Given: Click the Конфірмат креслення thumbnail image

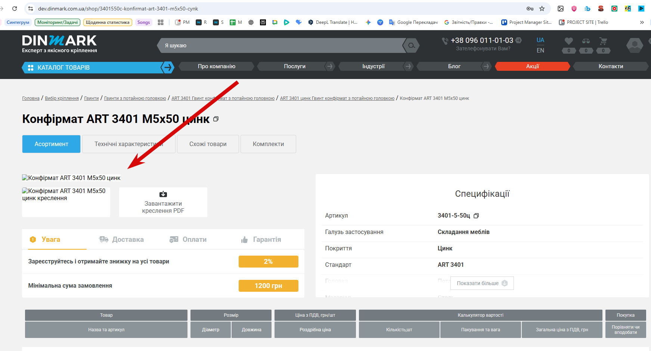Looking at the screenshot, I should (66, 202).
